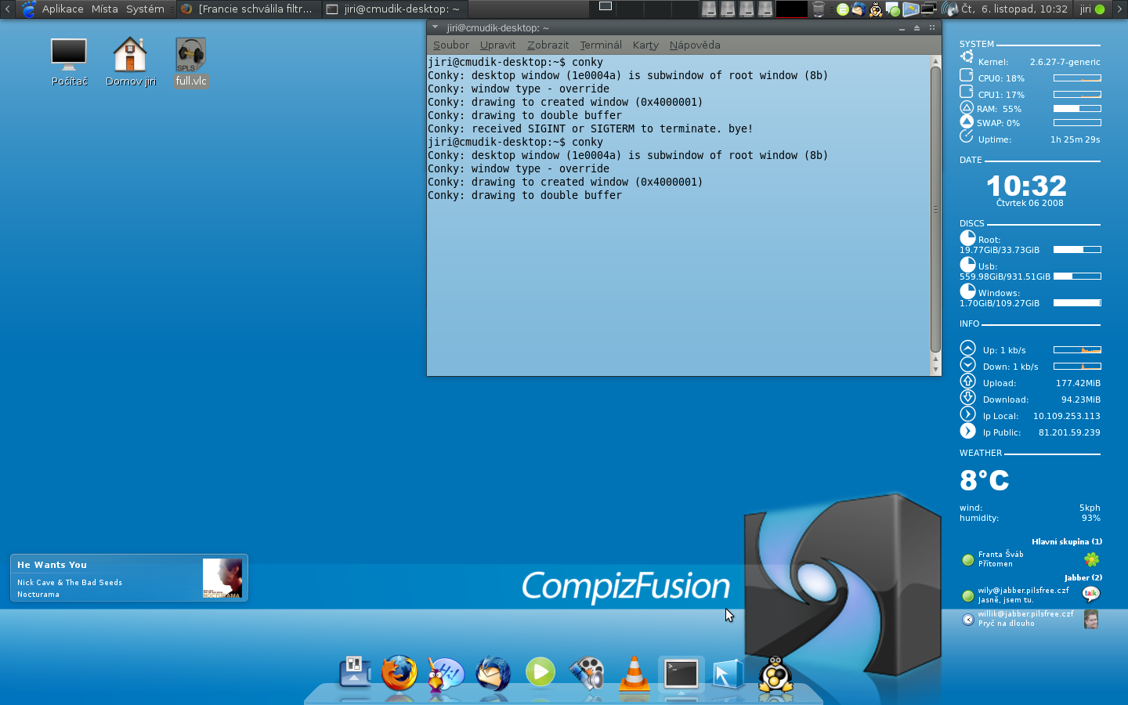The image size is (1128, 705).
Task: Open the Karty menu in terminal
Action: pyautogui.click(x=645, y=45)
